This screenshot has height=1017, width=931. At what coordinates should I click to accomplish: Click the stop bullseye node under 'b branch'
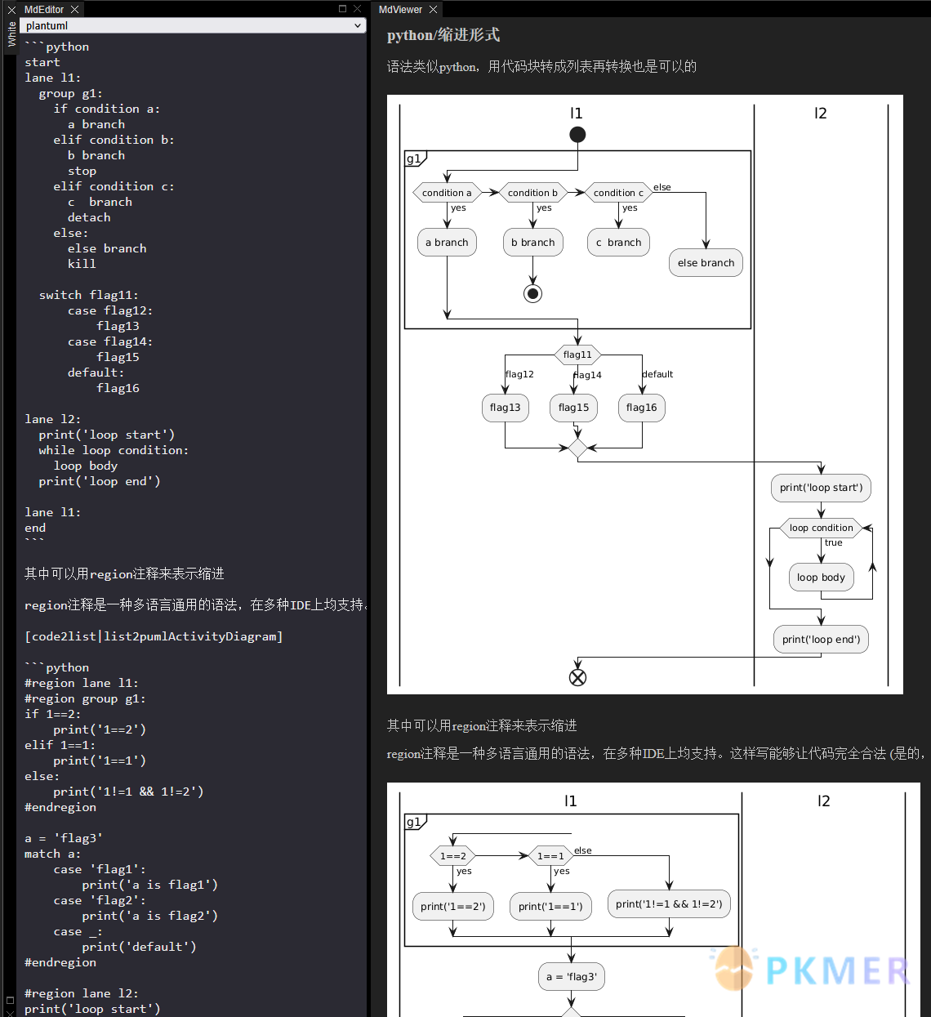coord(532,293)
